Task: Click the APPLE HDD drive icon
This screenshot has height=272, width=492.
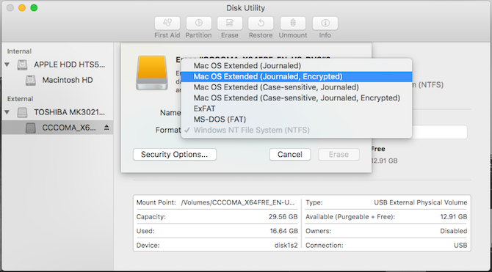Action: click(x=22, y=65)
